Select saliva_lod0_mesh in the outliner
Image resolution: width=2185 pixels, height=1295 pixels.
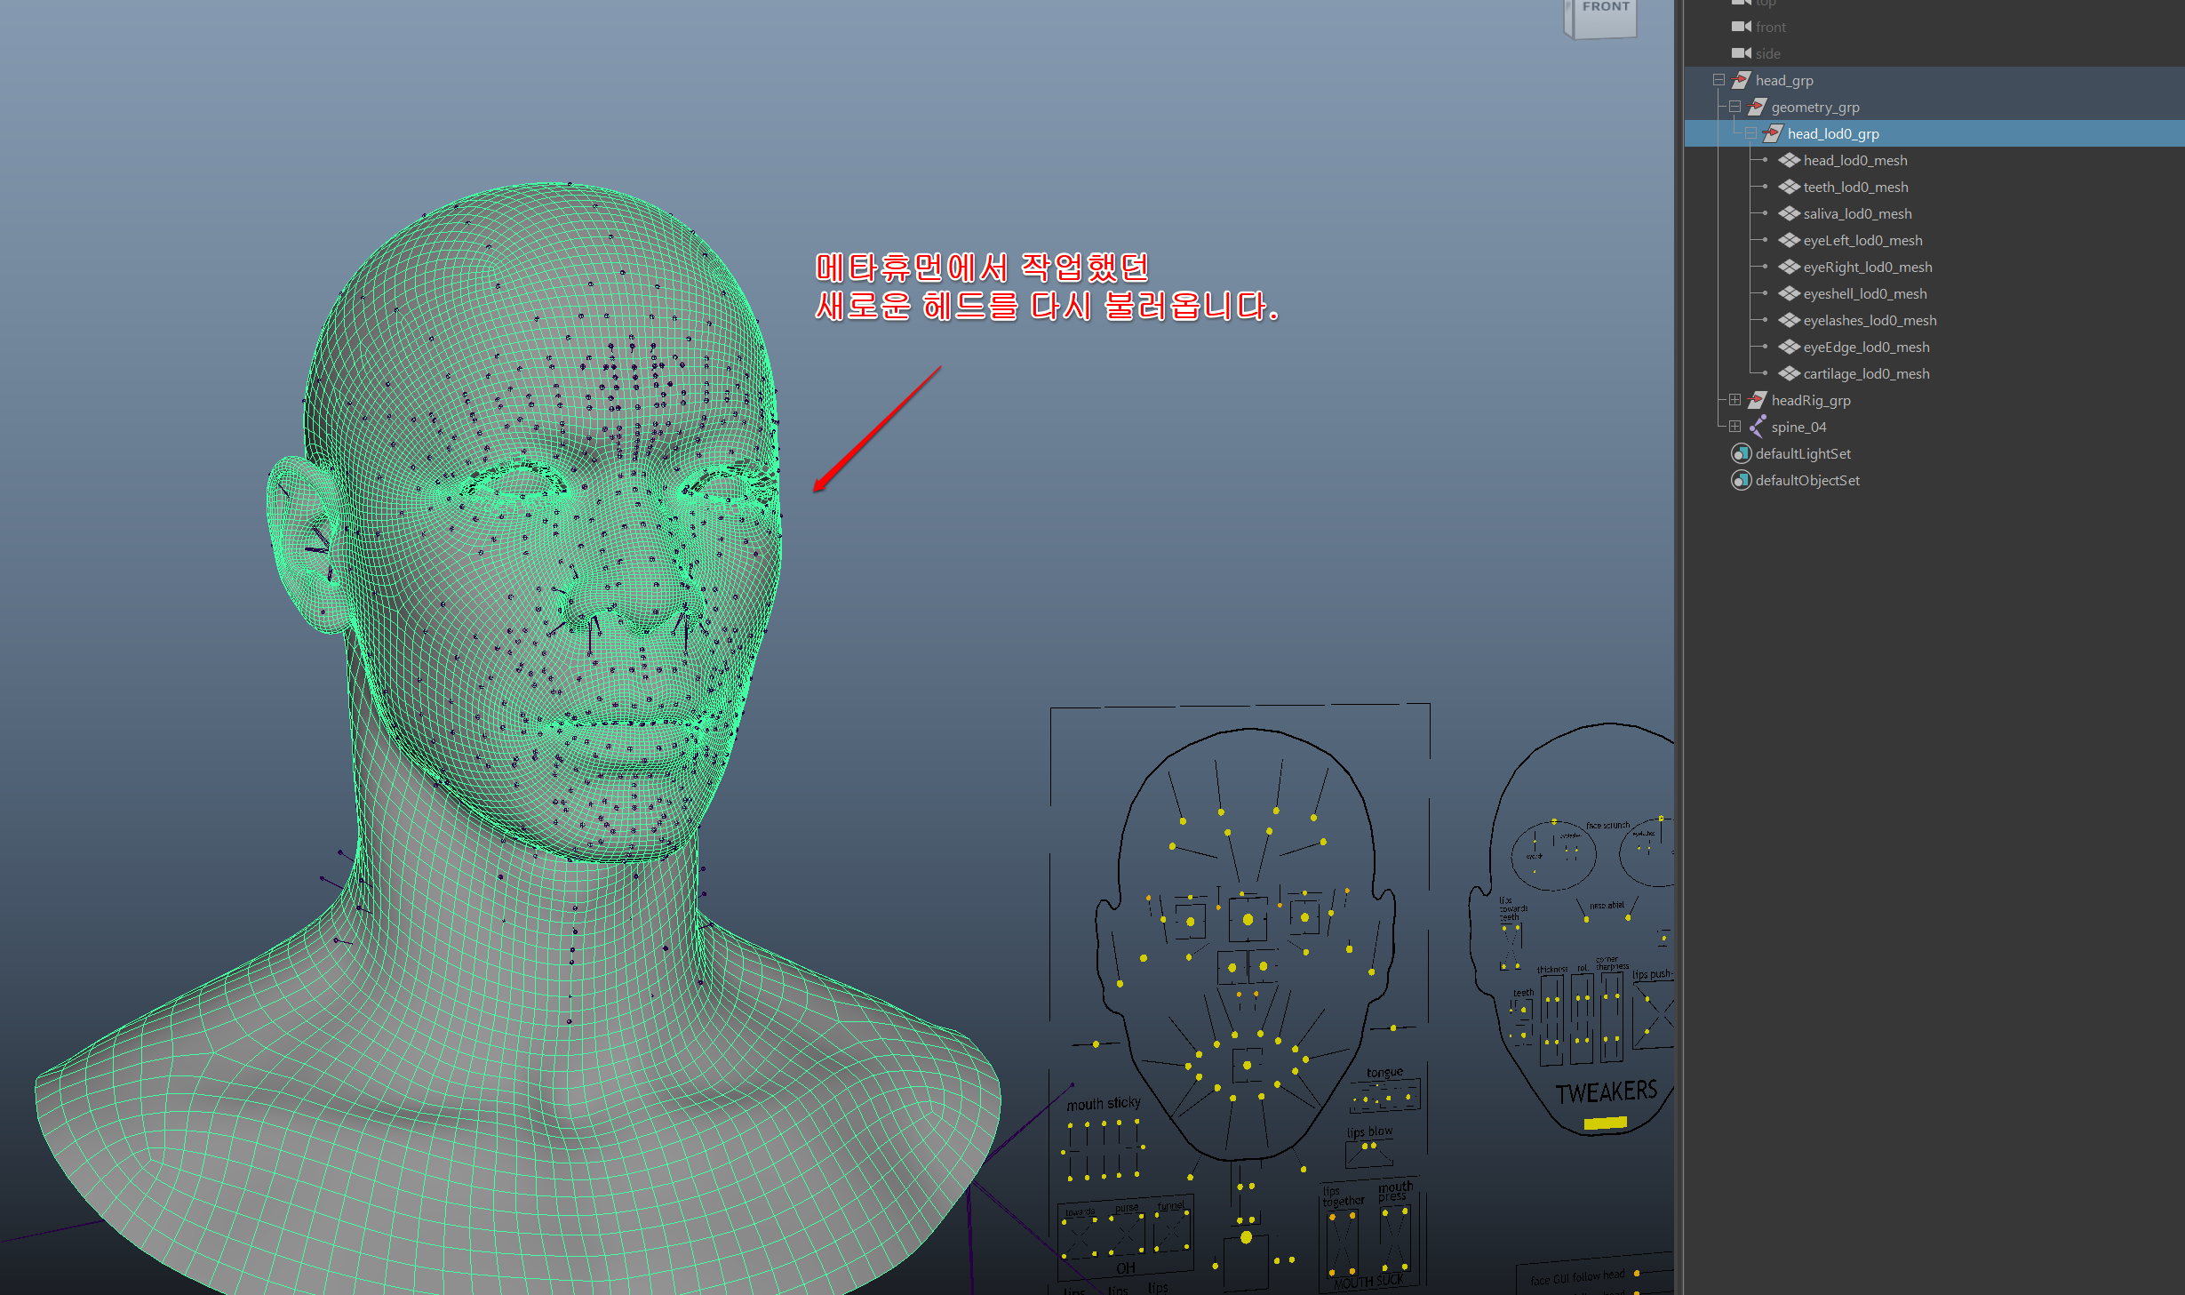[1857, 213]
